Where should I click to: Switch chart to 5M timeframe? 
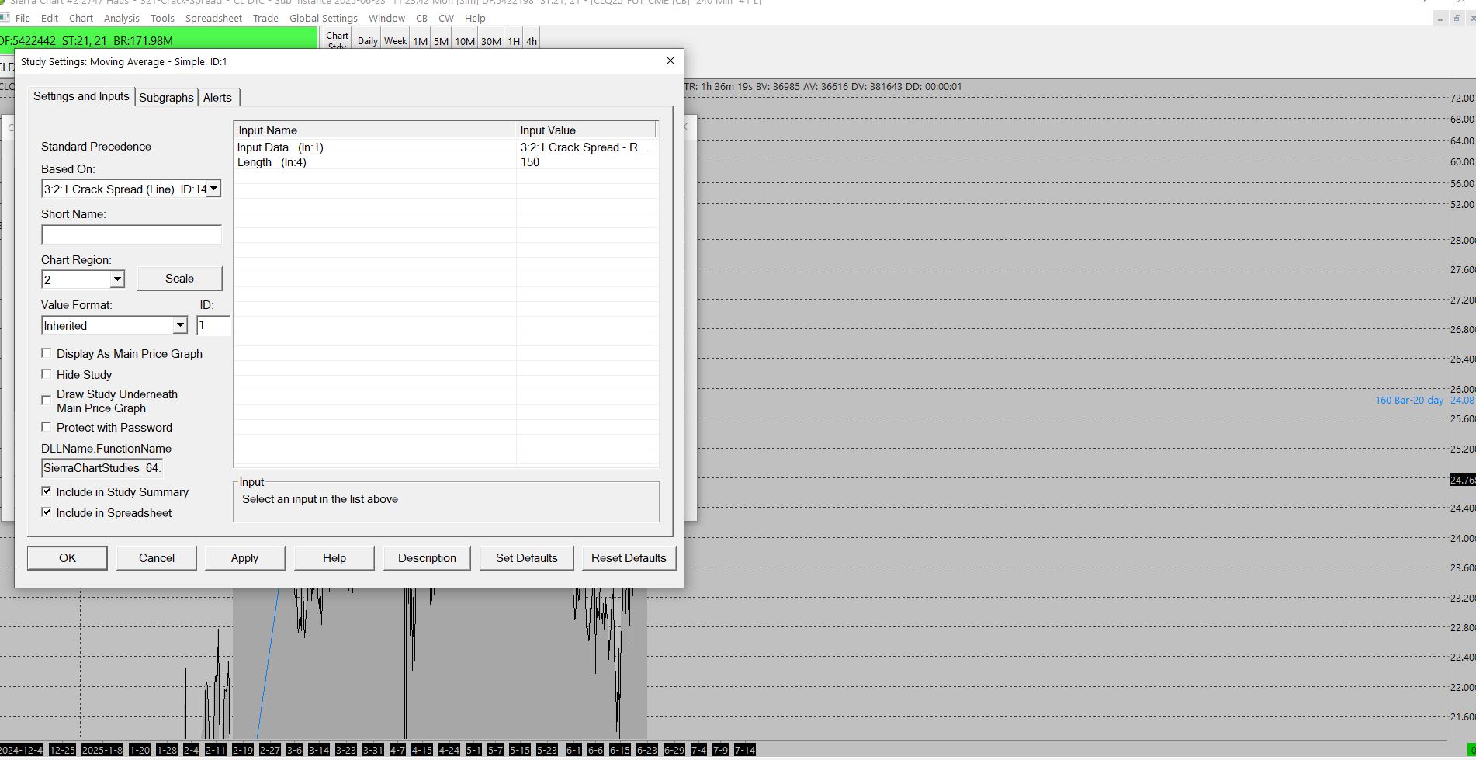pyautogui.click(x=441, y=41)
